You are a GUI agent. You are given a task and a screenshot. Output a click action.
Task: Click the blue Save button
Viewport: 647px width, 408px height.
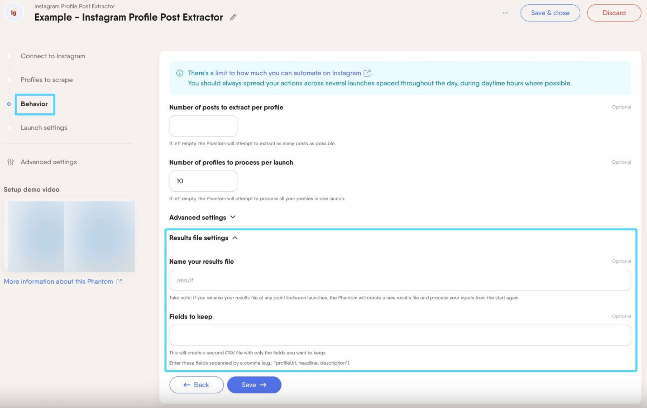(254, 385)
